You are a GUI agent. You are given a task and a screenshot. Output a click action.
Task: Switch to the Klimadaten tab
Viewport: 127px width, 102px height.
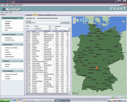click(x=41, y=15)
